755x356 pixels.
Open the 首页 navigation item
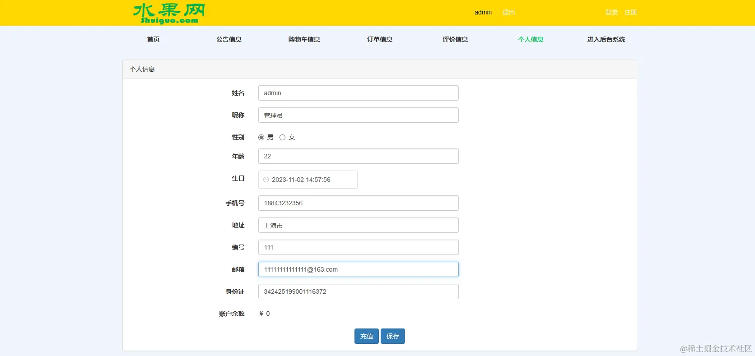(x=153, y=39)
